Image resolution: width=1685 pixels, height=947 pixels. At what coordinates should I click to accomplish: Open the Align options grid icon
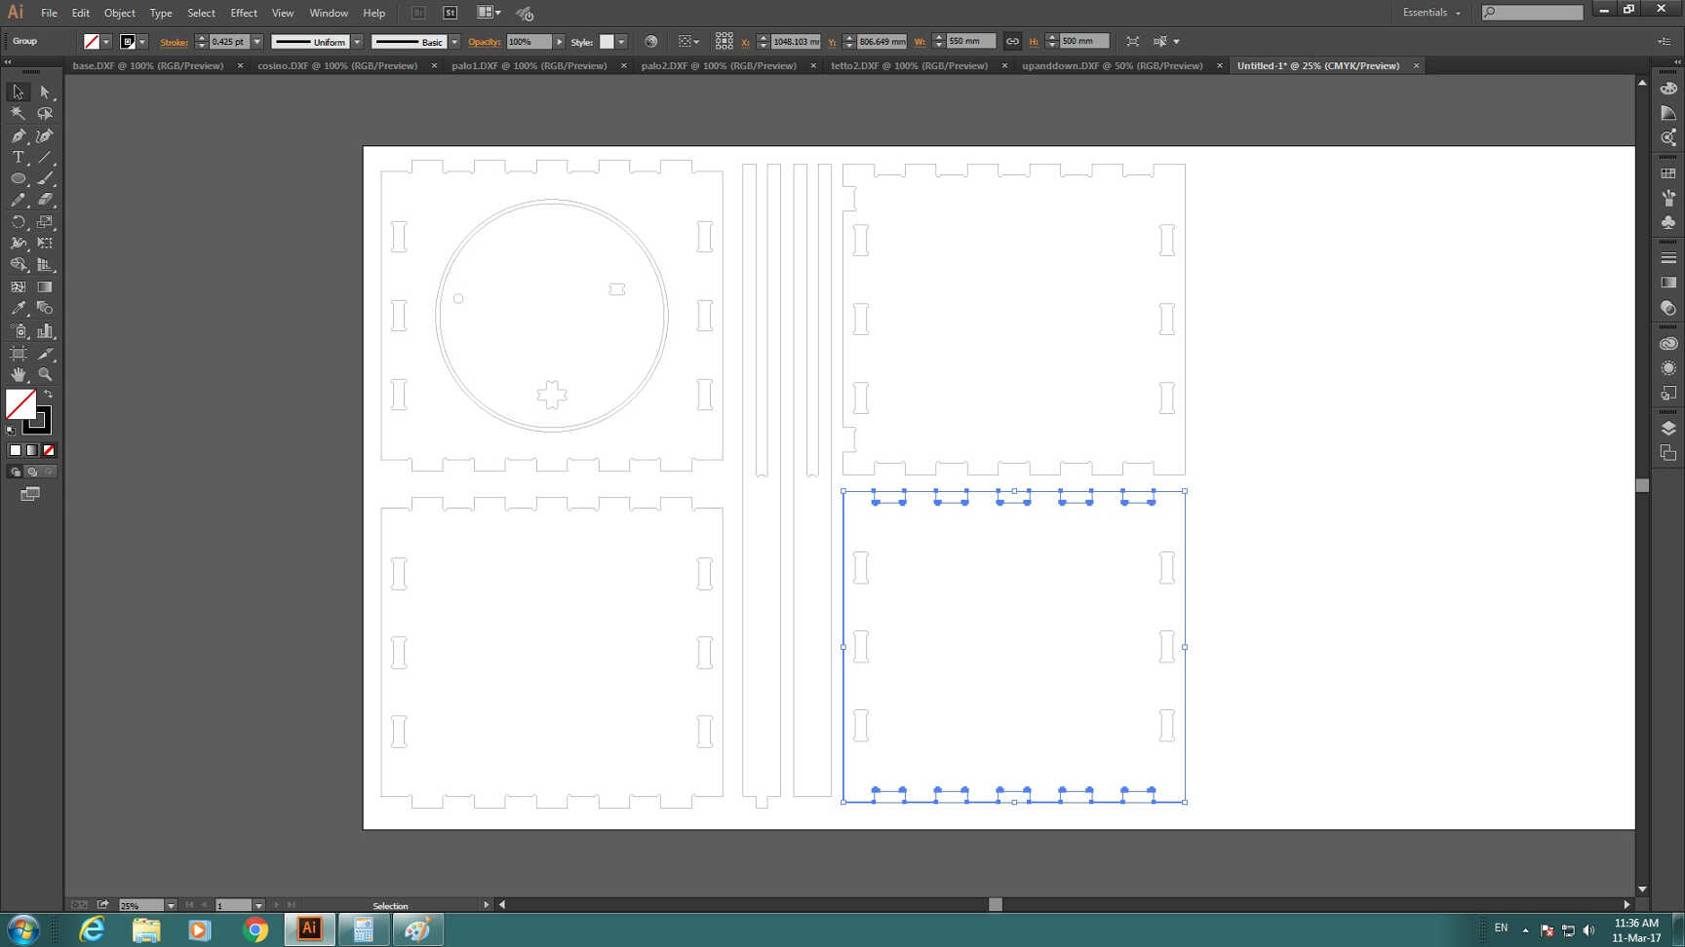(724, 42)
